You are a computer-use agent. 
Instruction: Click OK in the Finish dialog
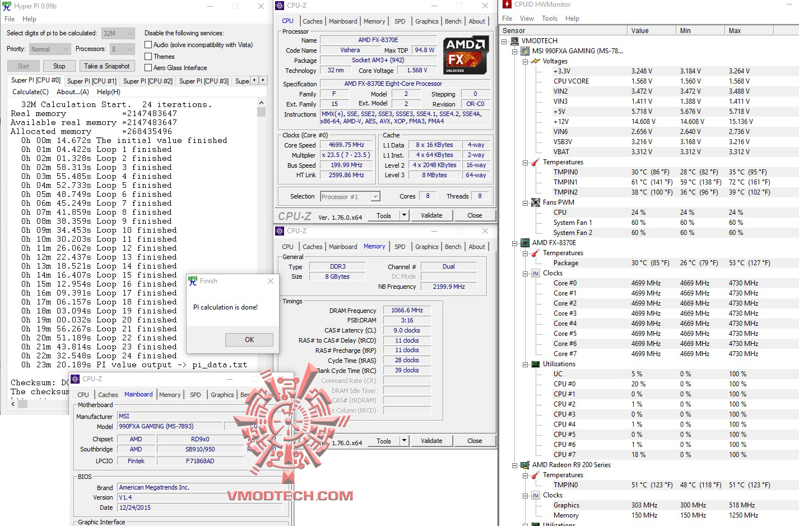coord(249,340)
